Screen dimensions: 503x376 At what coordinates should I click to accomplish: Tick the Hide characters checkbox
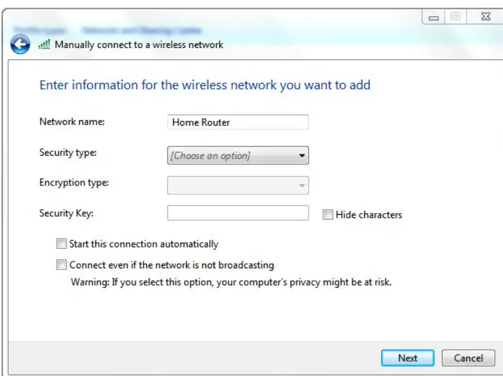tap(327, 215)
